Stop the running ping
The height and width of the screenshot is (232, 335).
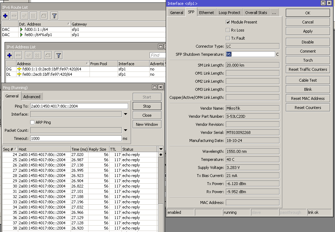[x=147, y=106]
